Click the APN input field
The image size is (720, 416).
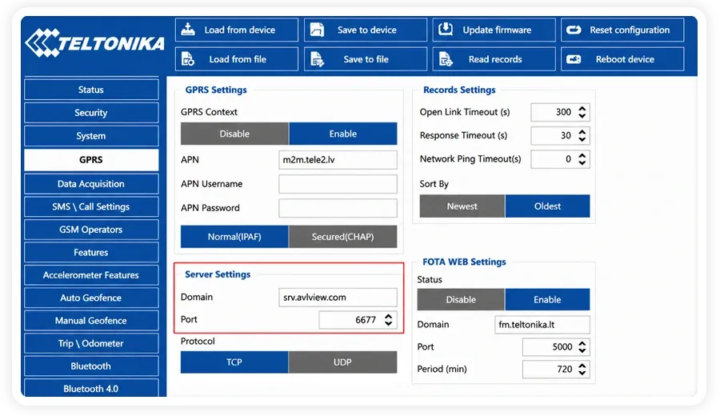coord(338,160)
